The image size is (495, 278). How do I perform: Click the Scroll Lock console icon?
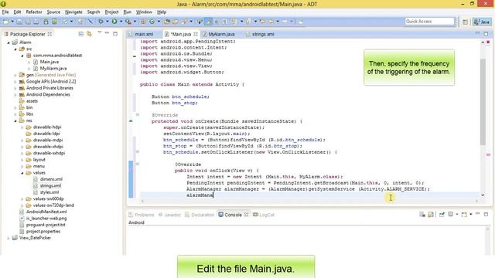point(431,215)
